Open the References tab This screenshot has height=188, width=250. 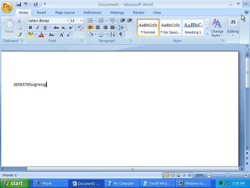(92, 13)
